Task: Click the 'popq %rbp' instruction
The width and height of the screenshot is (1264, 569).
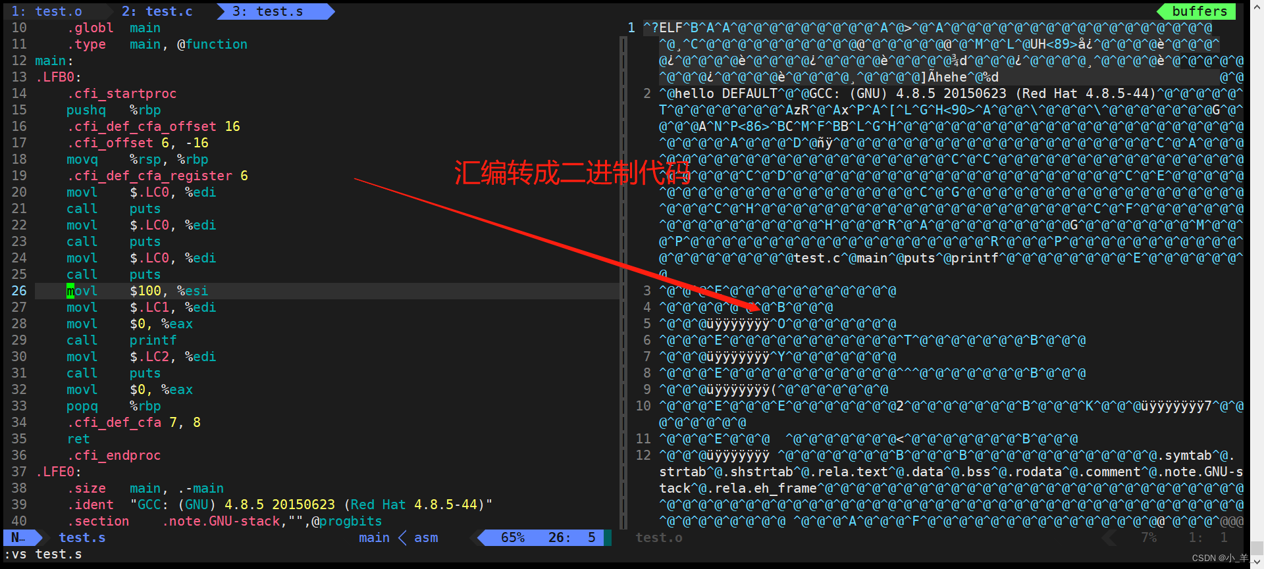Action: [x=113, y=406]
